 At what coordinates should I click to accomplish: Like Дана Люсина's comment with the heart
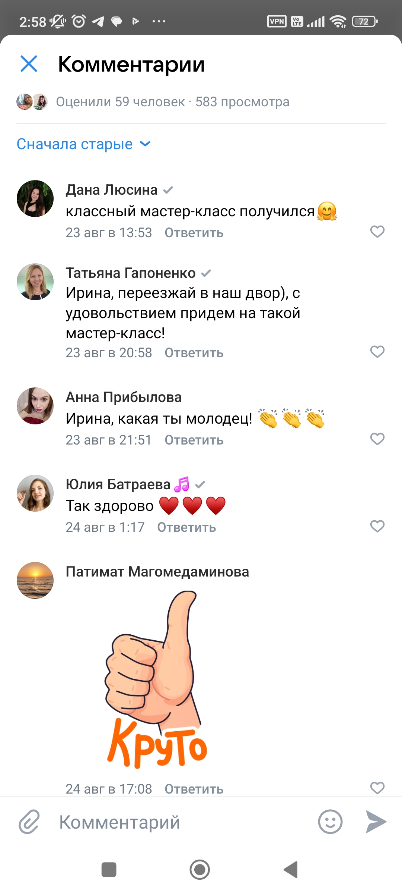click(x=377, y=232)
